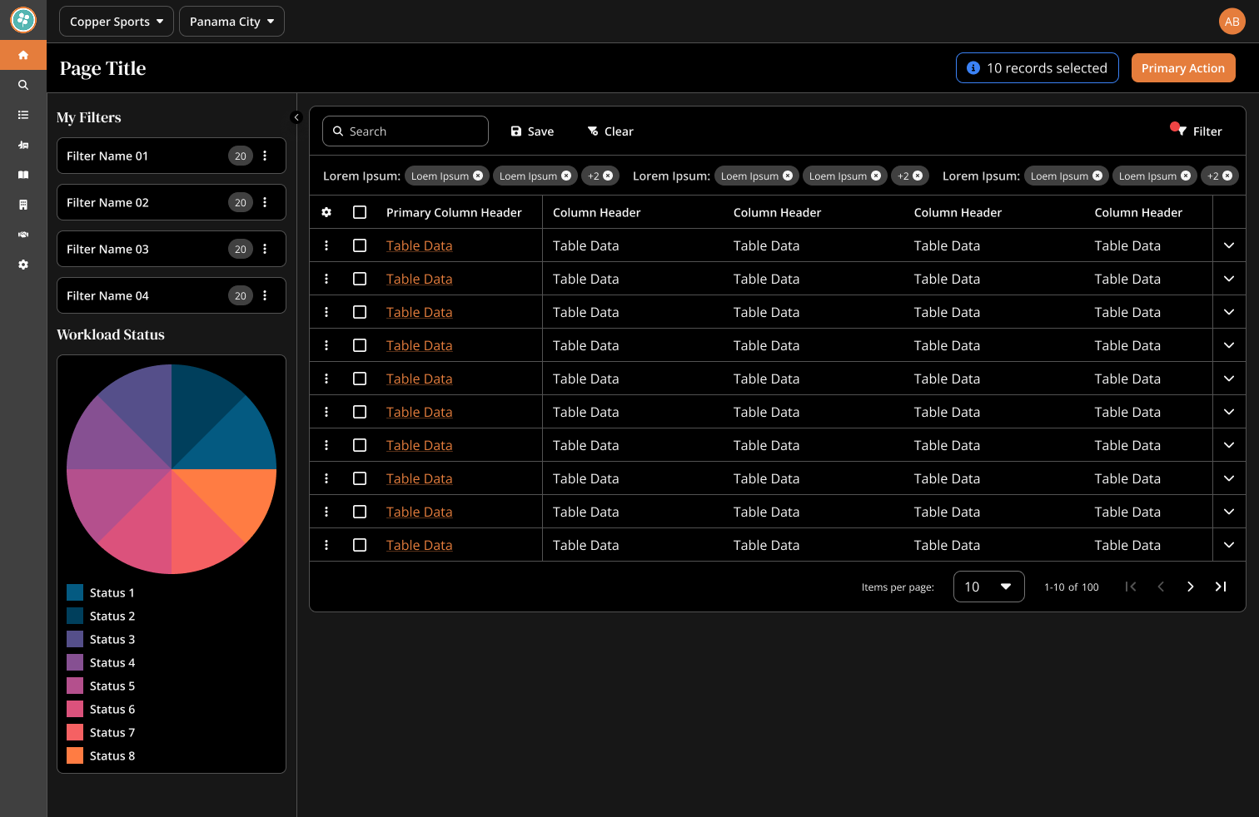The image size is (1259, 817).
Task: Toggle the select-all checkbox in table header
Action: [x=360, y=213]
